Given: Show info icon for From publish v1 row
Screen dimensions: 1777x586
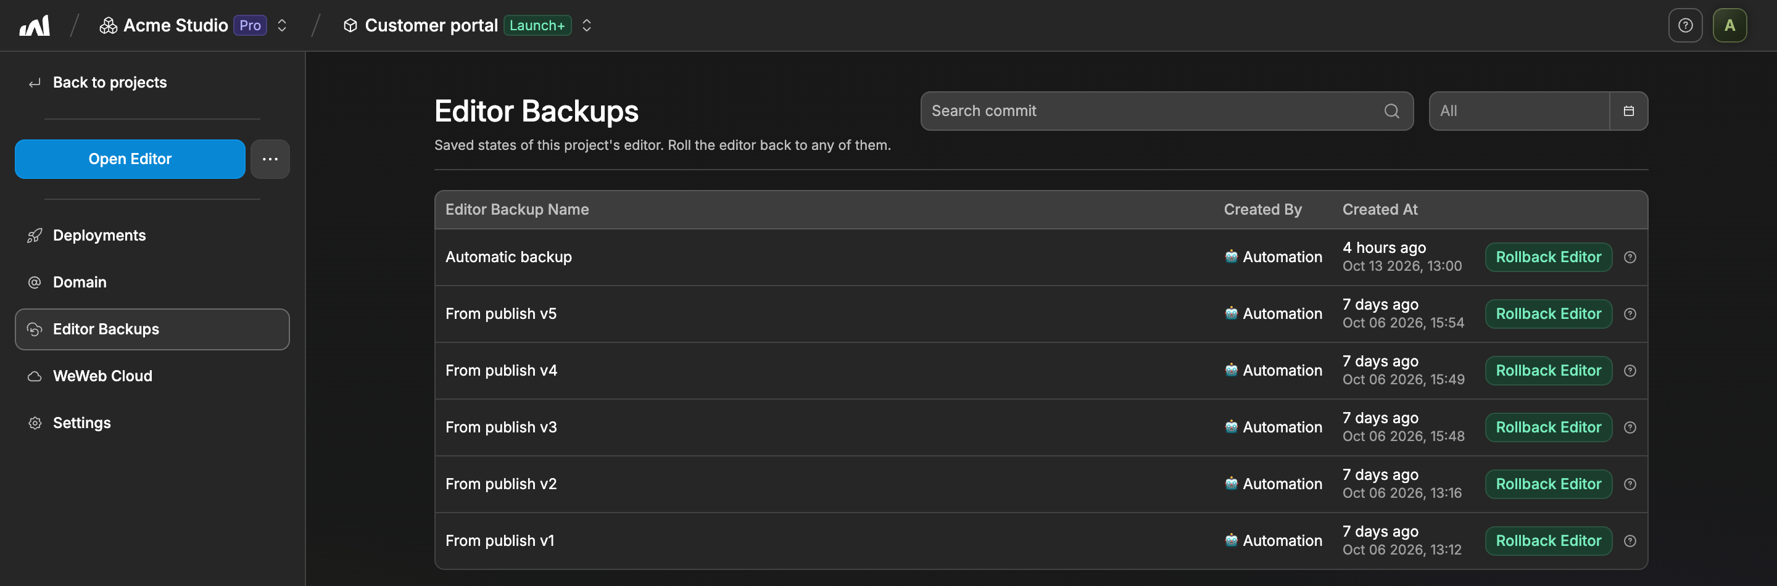Looking at the screenshot, I should [x=1630, y=541].
